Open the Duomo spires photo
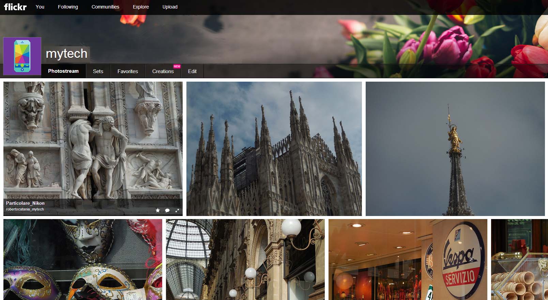The image size is (548, 300). pyautogui.click(x=274, y=149)
